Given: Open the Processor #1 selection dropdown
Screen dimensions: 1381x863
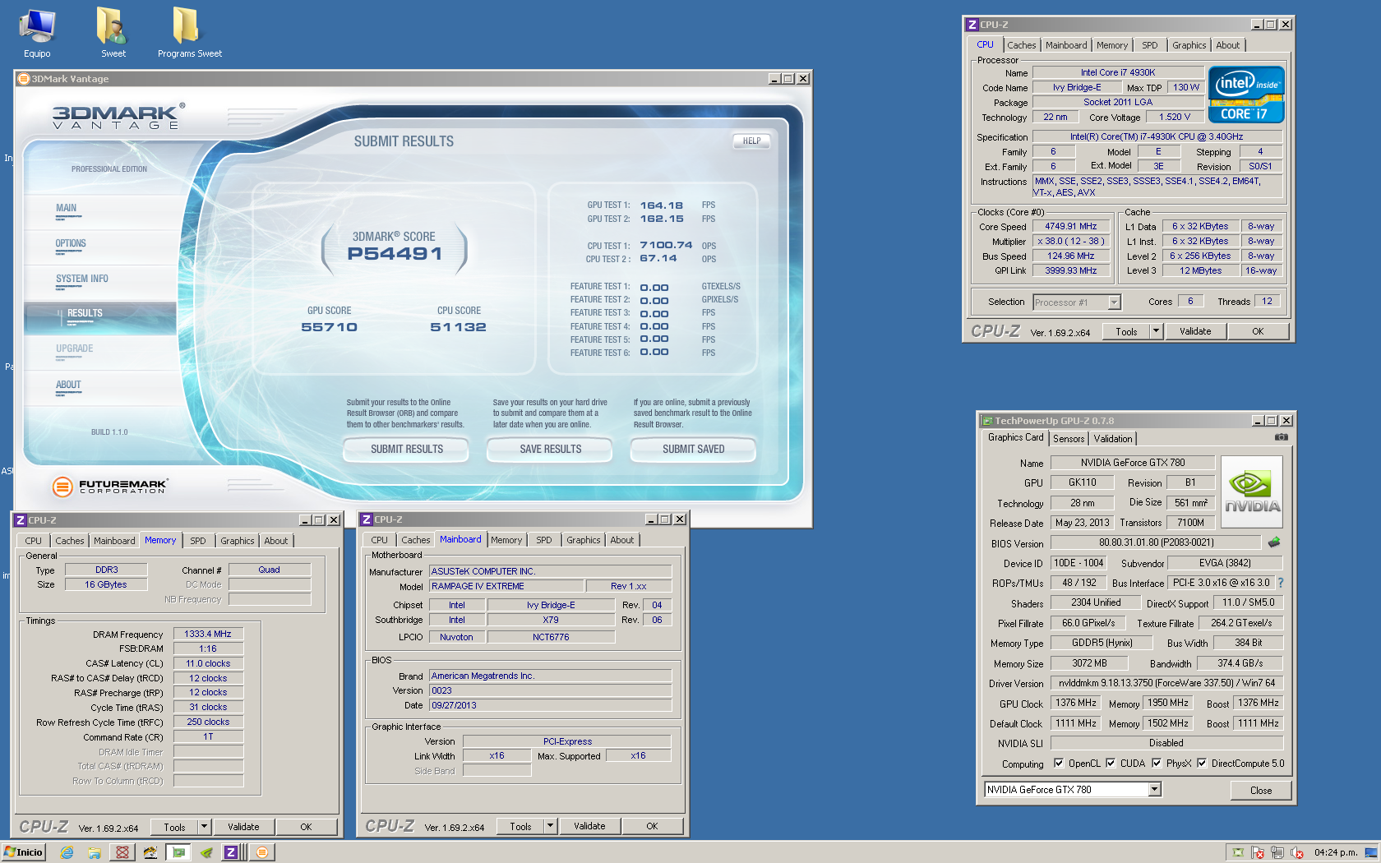Looking at the screenshot, I should point(1114,302).
